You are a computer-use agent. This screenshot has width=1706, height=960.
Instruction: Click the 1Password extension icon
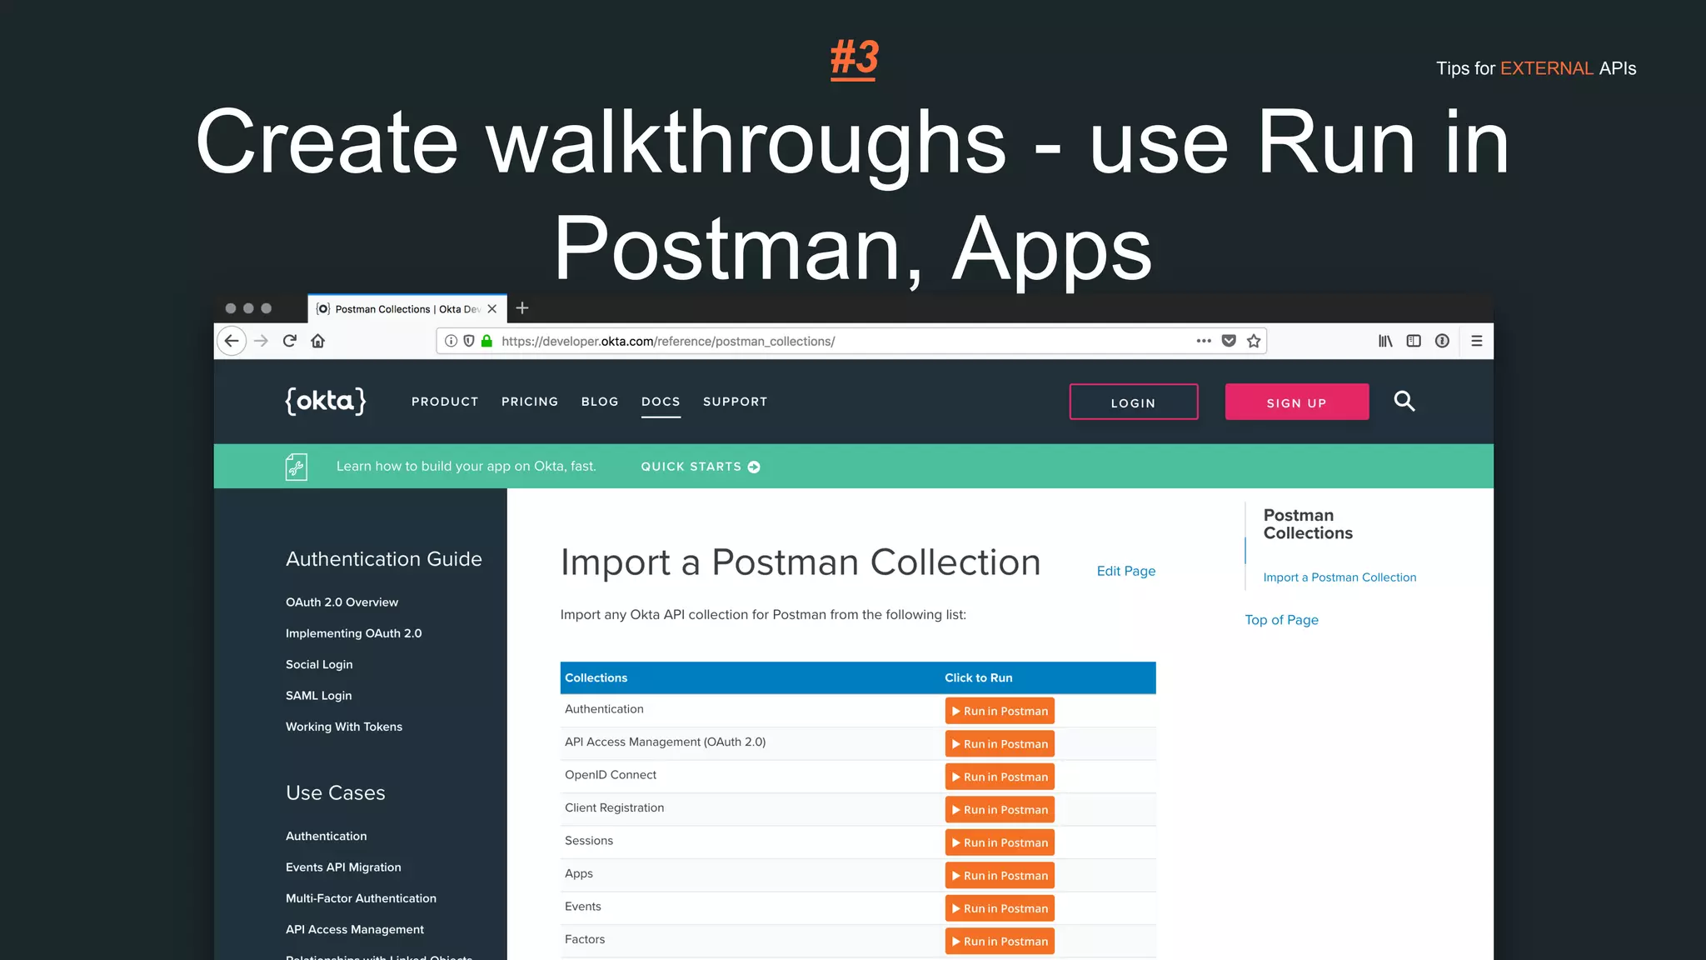pyautogui.click(x=1442, y=341)
